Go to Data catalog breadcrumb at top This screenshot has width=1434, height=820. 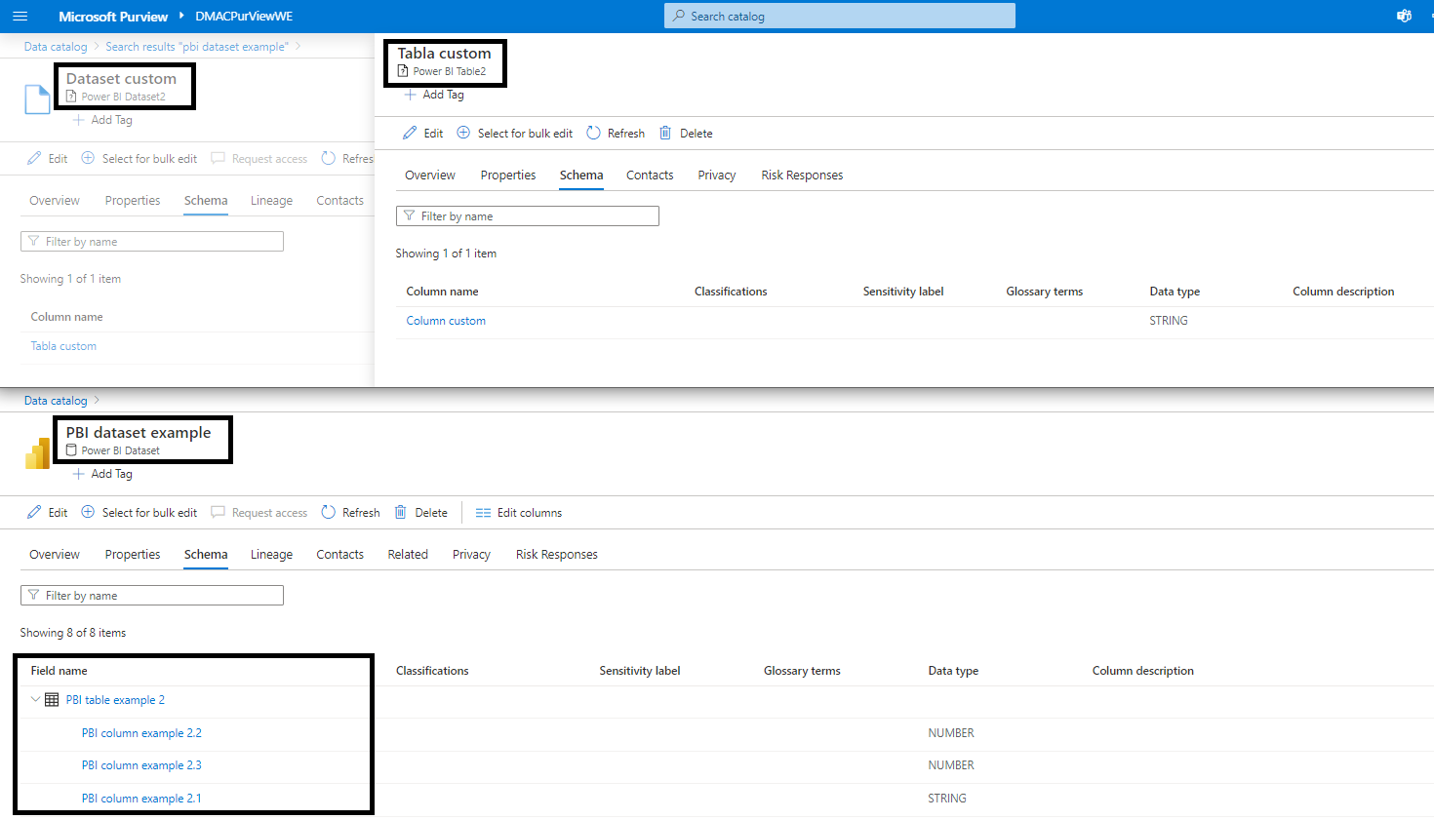(x=56, y=47)
